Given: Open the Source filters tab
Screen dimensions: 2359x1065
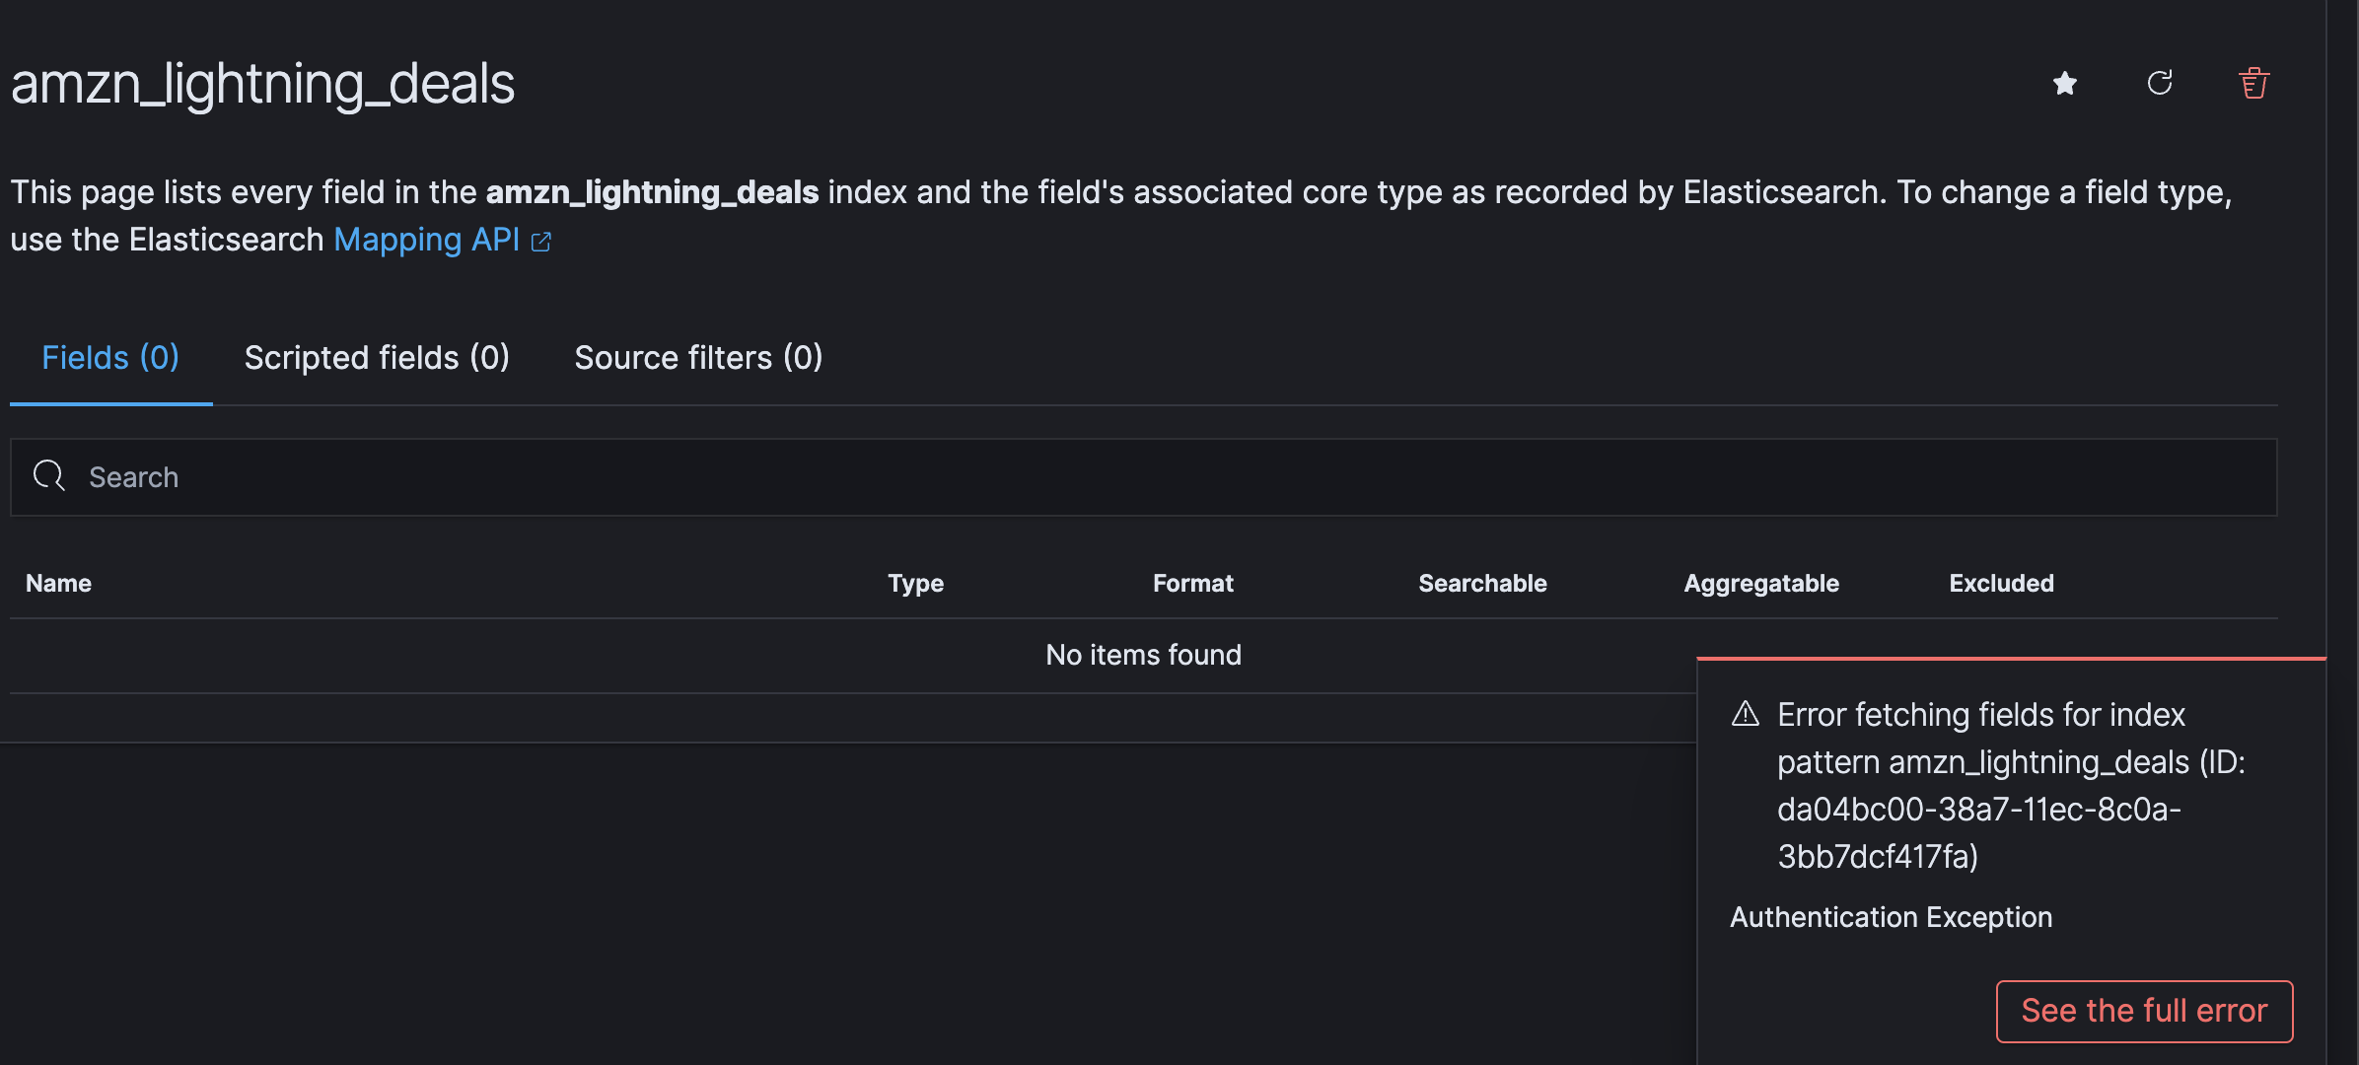Looking at the screenshot, I should click(698, 357).
